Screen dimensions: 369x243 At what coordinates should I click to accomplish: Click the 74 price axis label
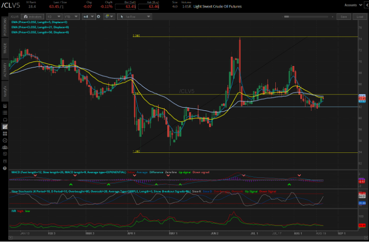[x=360, y=39]
